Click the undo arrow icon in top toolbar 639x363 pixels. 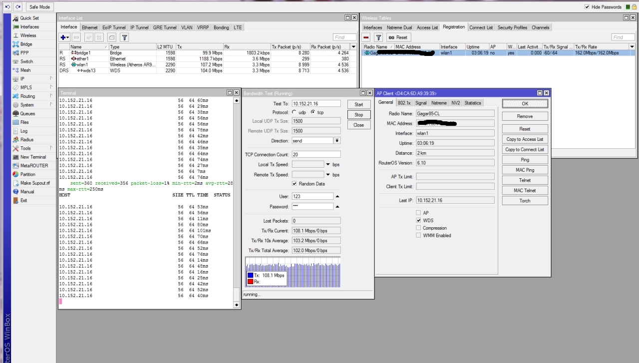coord(7,7)
